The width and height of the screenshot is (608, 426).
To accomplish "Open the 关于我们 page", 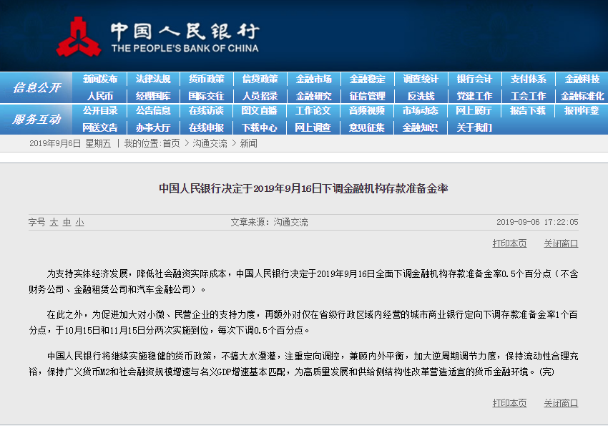I will [x=474, y=127].
